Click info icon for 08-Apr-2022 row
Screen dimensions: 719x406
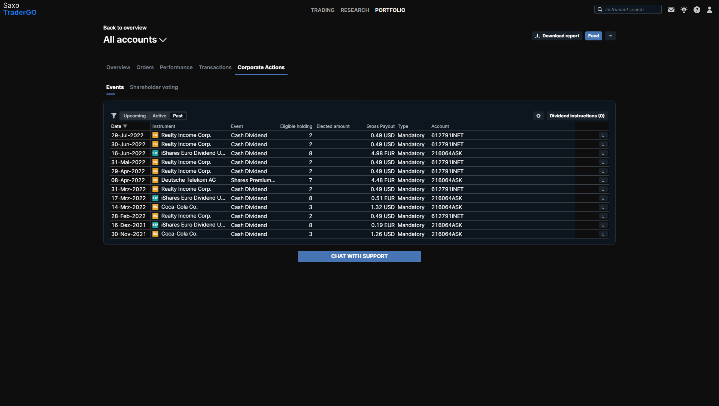[603, 180]
